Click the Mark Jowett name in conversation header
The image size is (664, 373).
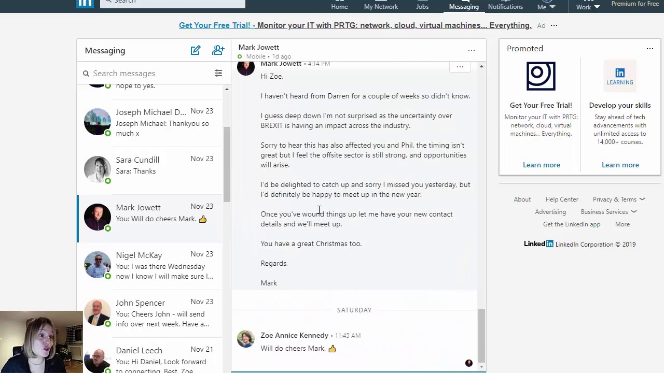pos(258,47)
